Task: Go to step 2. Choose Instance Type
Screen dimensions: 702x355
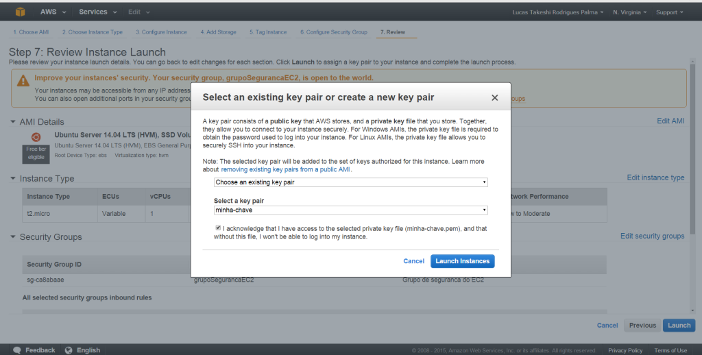Action: 93,32
